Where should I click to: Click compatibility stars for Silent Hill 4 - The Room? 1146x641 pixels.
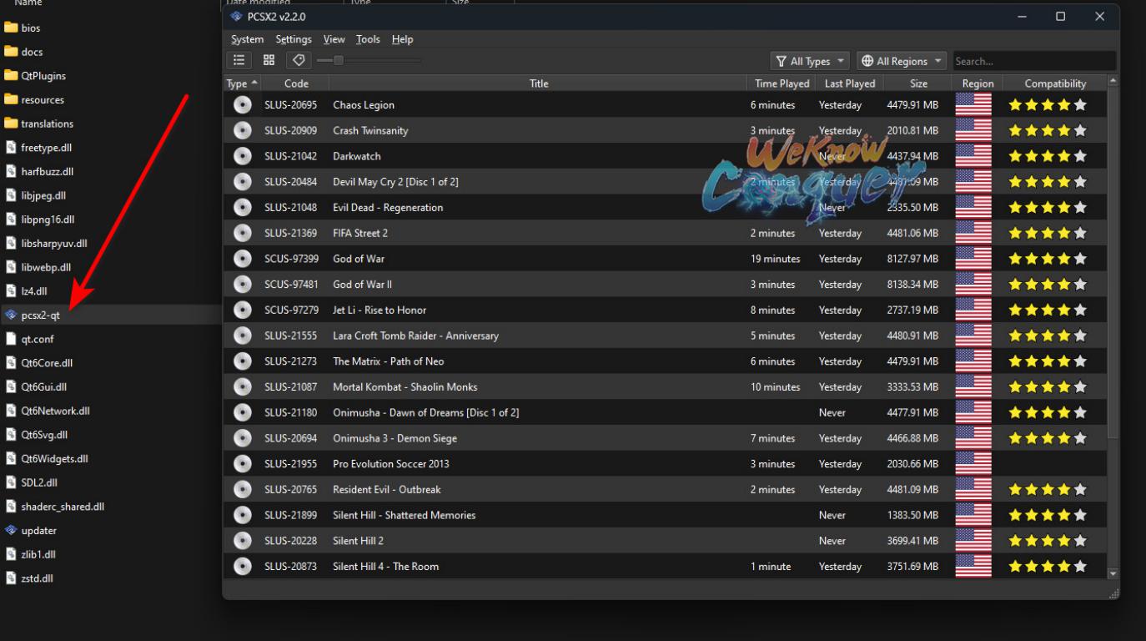coord(1048,567)
